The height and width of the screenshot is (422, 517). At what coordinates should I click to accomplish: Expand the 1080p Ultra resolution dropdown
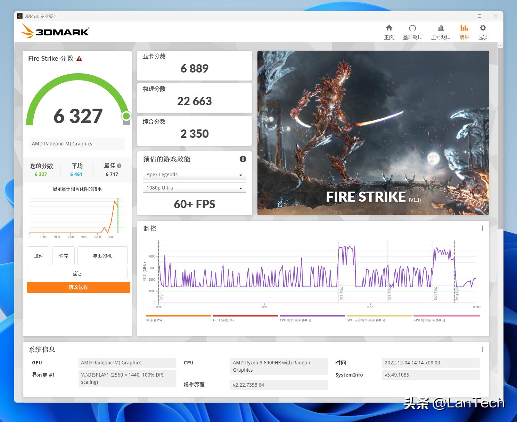pyautogui.click(x=195, y=188)
